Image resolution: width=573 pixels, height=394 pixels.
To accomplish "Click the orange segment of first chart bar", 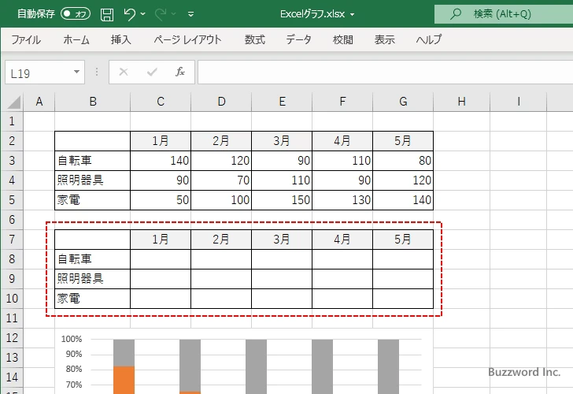I will [124, 380].
